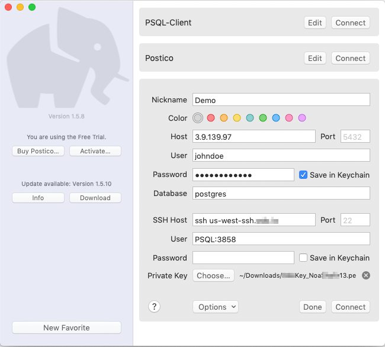Click the SSH Host input field
Viewport: 385px width, 347px height.
click(x=254, y=220)
